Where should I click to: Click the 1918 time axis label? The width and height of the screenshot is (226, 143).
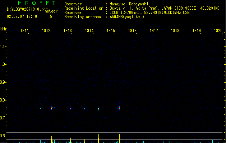[175, 31]
